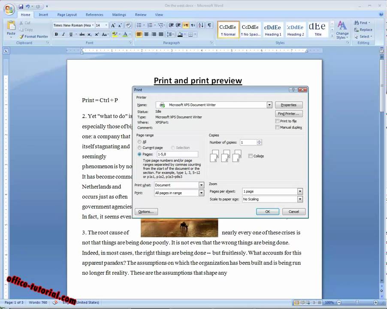Open Pages per sheet dropdown
The image size is (387, 309).
[x=300, y=191]
